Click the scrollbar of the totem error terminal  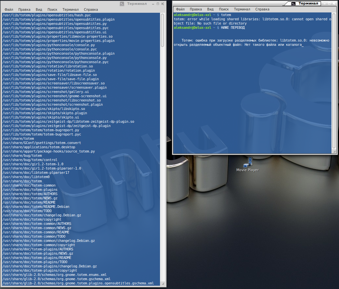(334, 82)
